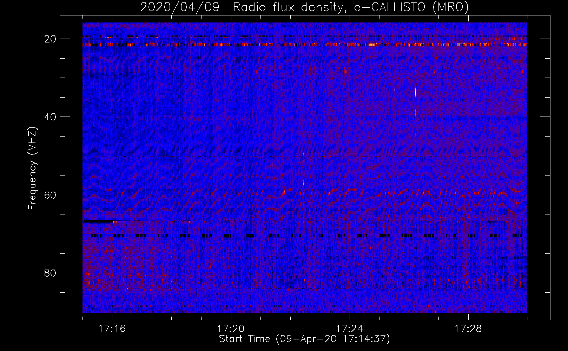The height and width of the screenshot is (351, 568).
Task: Click the solid black bar near 67 MHz
Action: point(98,221)
